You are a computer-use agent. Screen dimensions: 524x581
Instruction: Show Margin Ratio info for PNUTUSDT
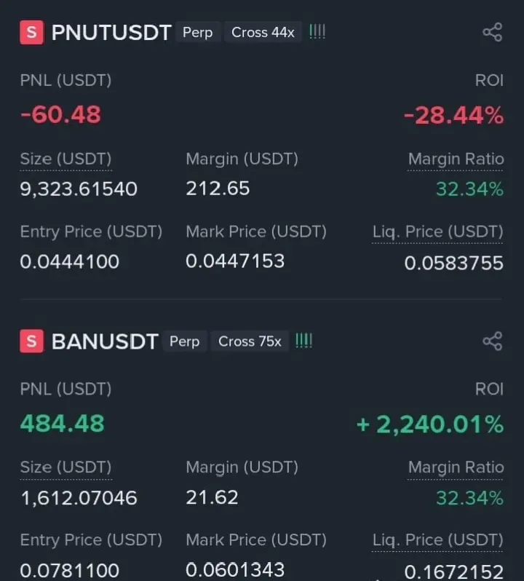(x=456, y=159)
